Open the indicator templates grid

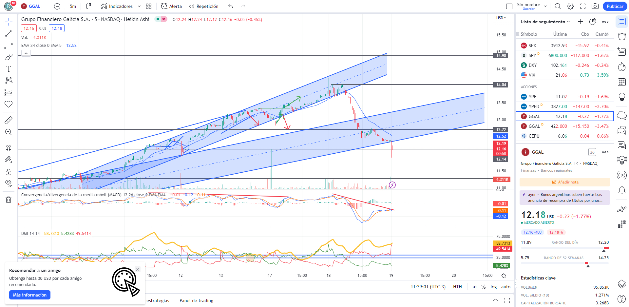click(149, 6)
